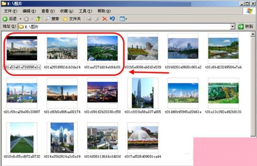Click the Move To toolbar icon
257x166 pixels.
coord(89,19)
